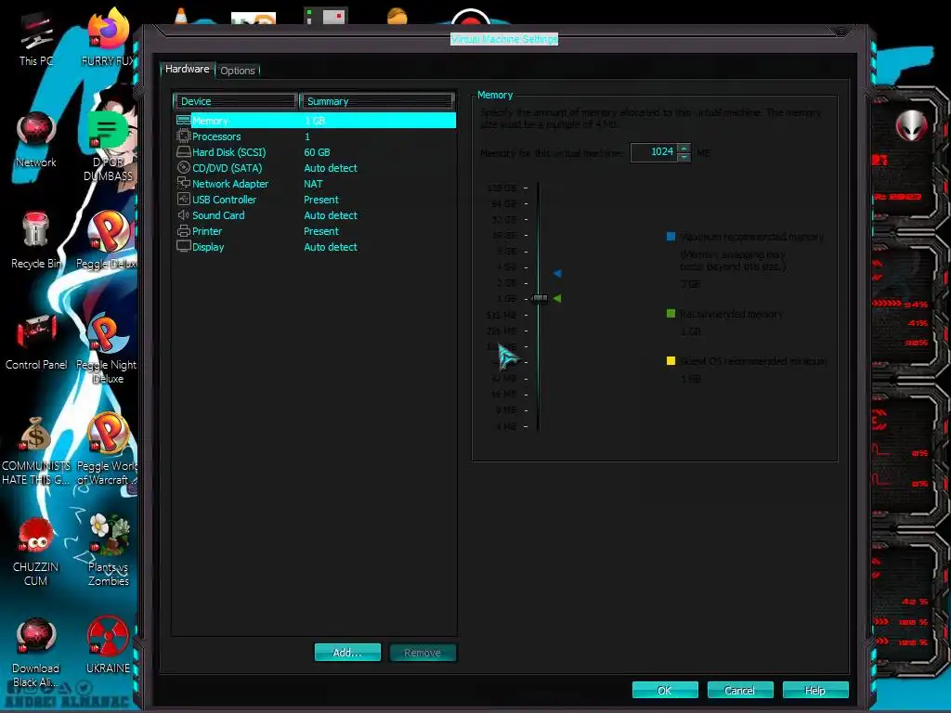Click the memory slider thumb handle
Image resolution: width=951 pixels, height=713 pixels.
pyautogui.click(x=540, y=298)
